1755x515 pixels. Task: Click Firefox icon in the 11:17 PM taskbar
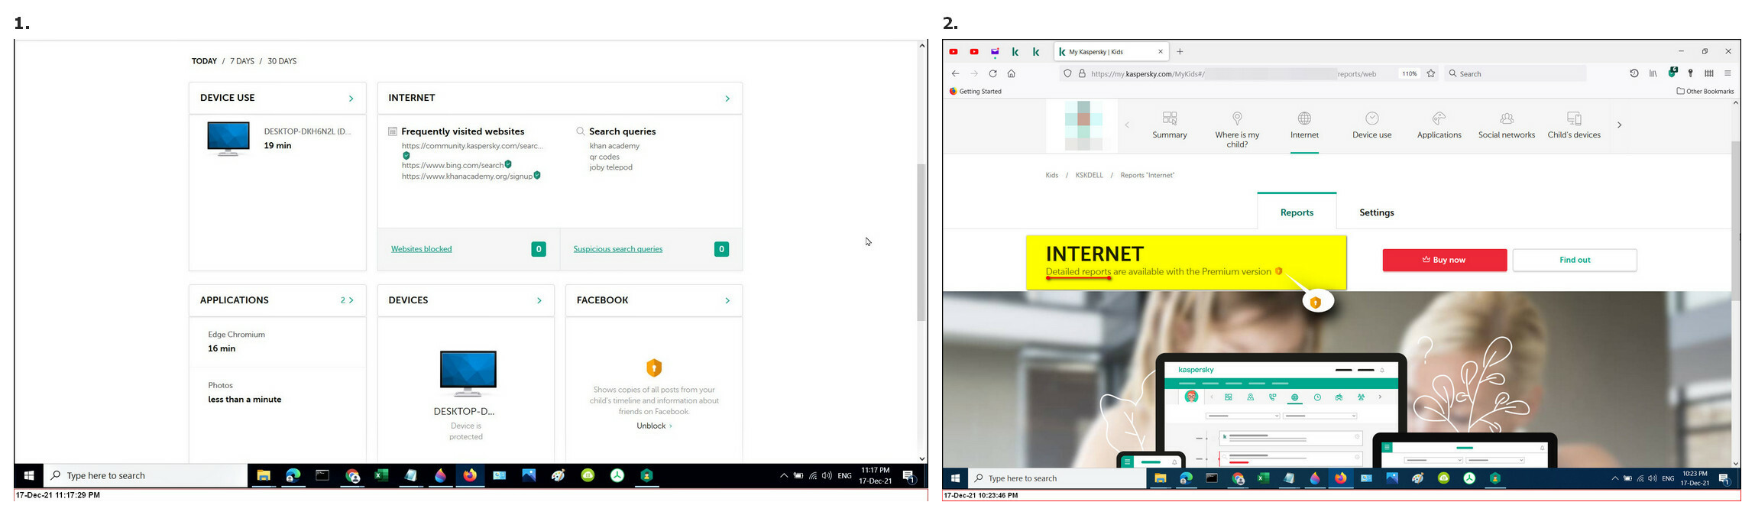tap(470, 475)
